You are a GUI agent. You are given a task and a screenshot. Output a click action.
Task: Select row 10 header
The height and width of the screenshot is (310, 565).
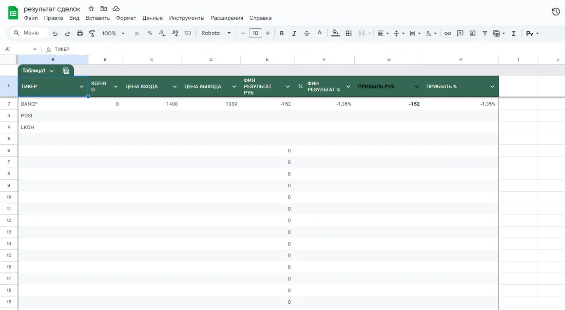[x=9, y=197]
